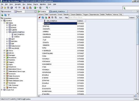Expand the EMP table node
This screenshot has width=139, height=101.
pyautogui.click(x=7, y=44)
